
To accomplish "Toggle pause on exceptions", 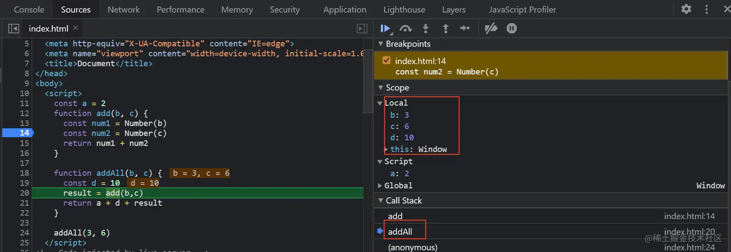I will (x=512, y=28).
